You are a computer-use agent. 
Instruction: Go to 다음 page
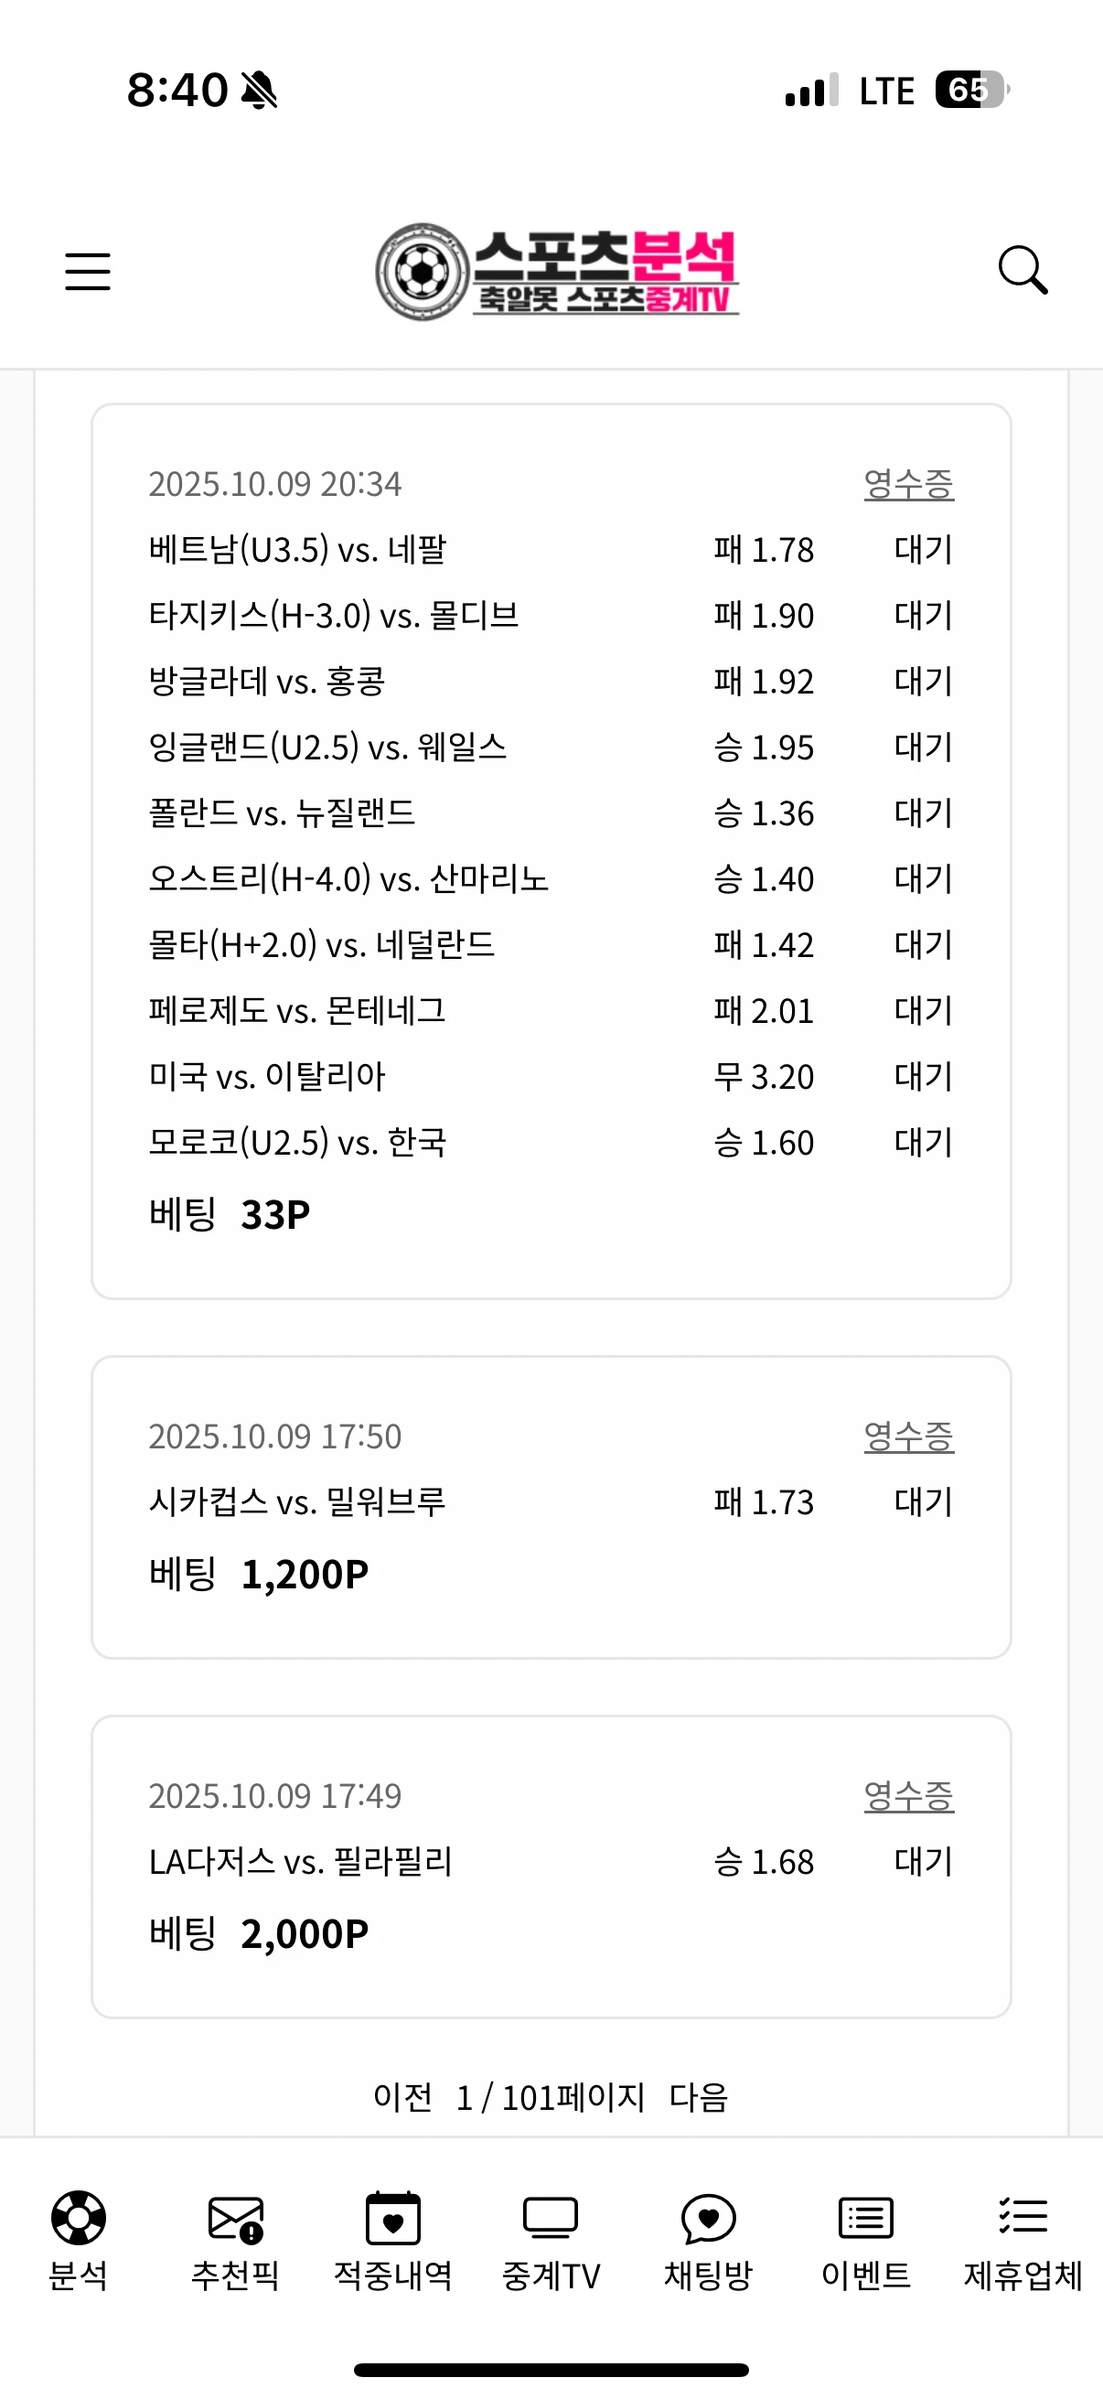point(698,2097)
